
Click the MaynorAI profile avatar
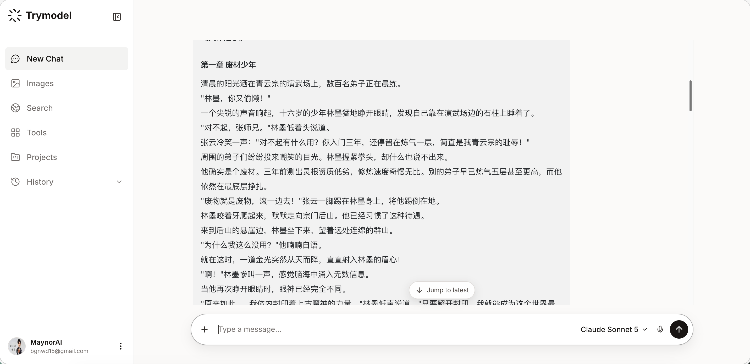pyautogui.click(x=16, y=346)
